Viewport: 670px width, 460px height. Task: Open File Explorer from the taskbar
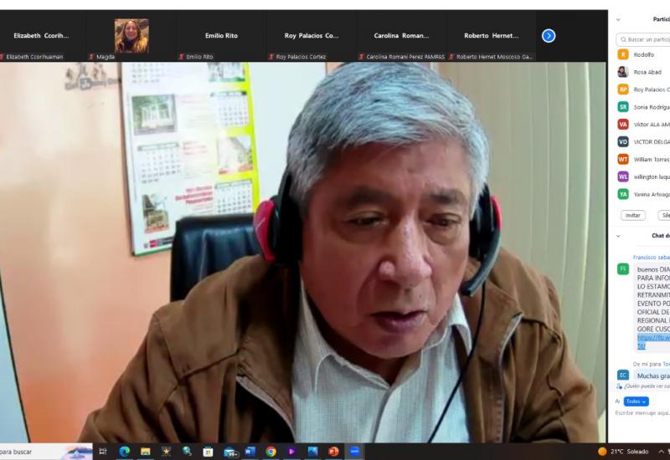coord(145,452)
